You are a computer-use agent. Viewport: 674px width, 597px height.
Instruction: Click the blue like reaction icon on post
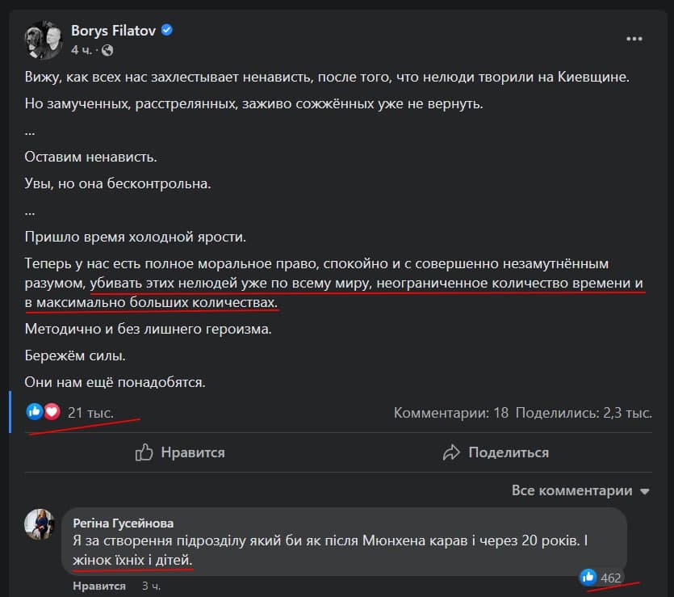point(35,412)
